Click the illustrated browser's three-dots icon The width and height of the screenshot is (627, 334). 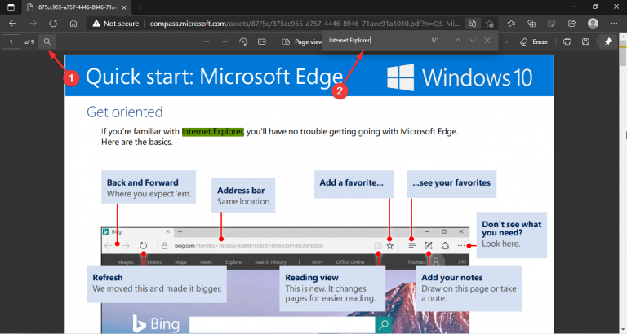(461, 246)
